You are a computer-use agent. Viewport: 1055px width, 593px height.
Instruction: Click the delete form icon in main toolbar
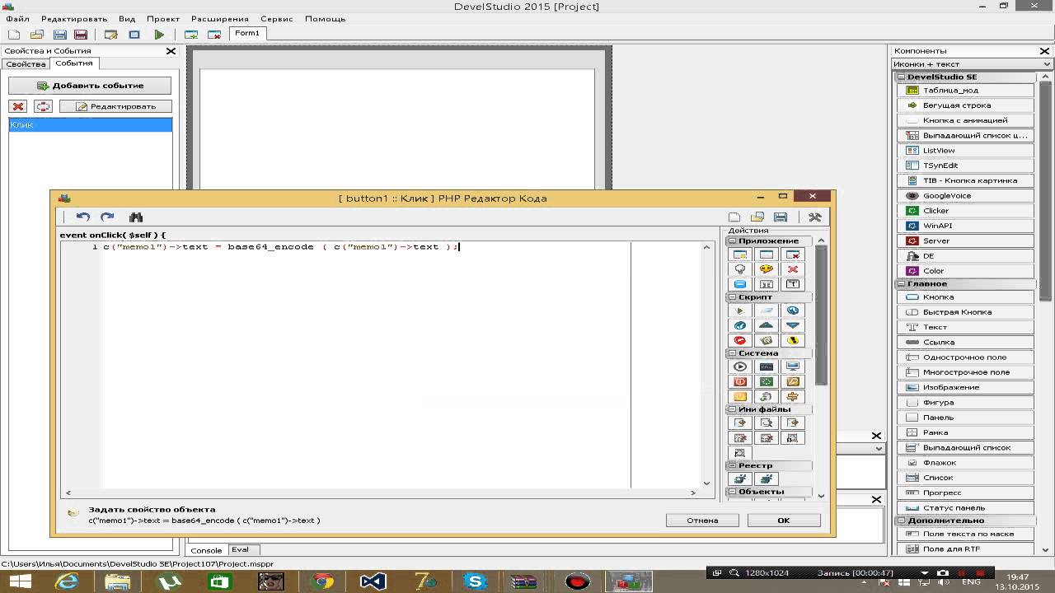pos(214,35)
